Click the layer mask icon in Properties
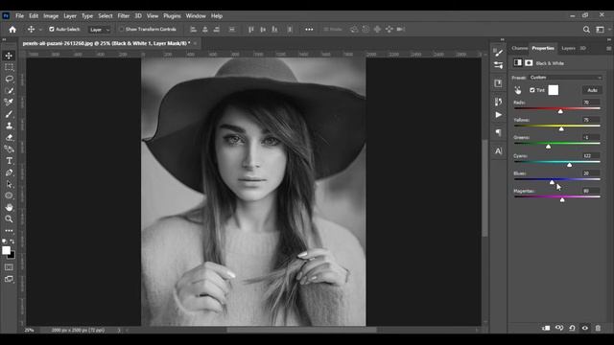This screenshot has width=614, height=345. 529,63
